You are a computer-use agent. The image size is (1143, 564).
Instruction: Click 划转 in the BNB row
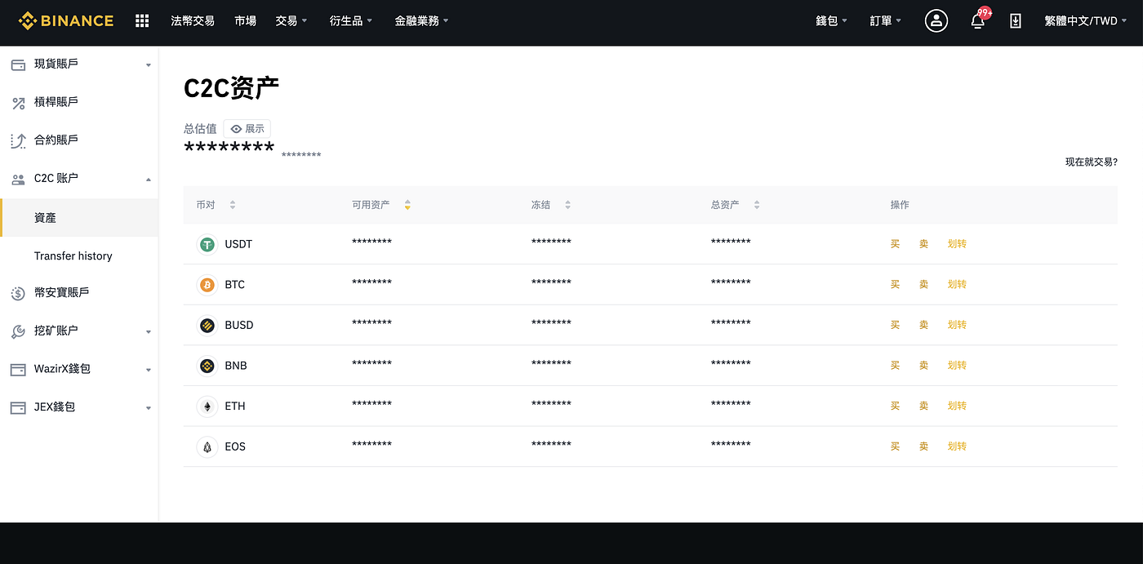(x=957, y=366)
